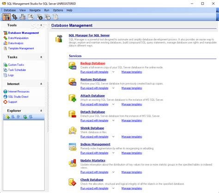Open SQL Studio Direct

pos(18,97)
